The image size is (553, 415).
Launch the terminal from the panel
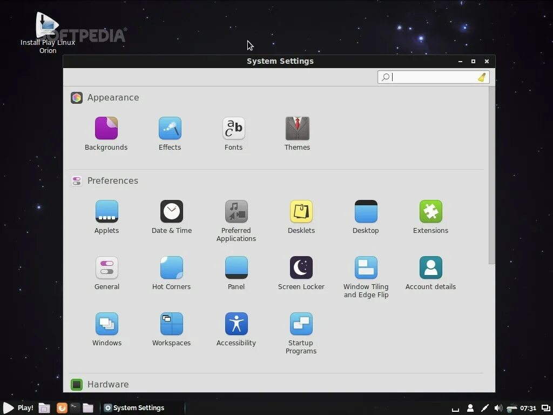(x=75, y=407)
